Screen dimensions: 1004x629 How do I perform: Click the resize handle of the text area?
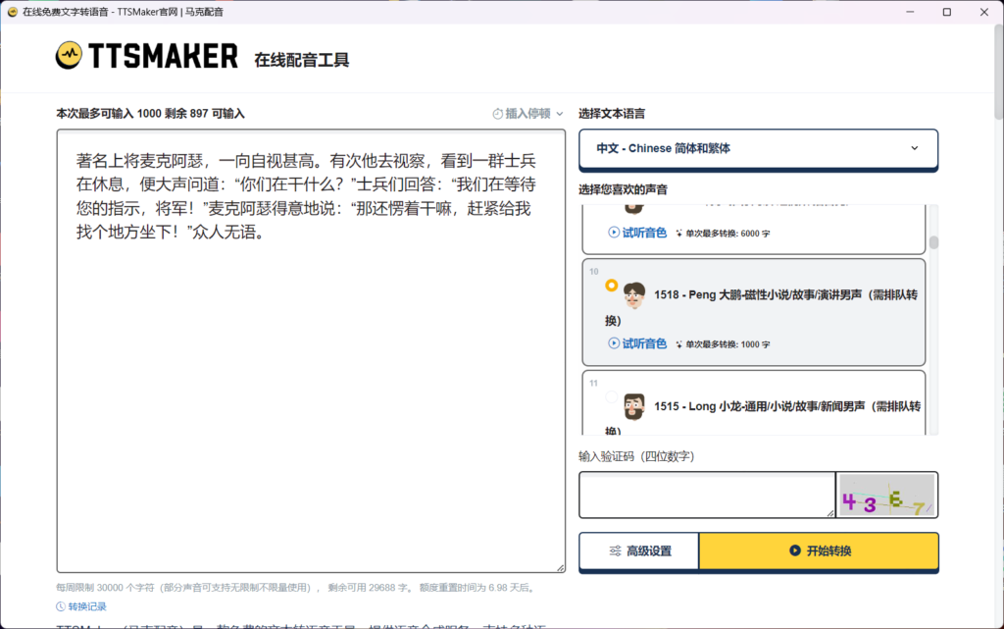(x=560, y=567)
